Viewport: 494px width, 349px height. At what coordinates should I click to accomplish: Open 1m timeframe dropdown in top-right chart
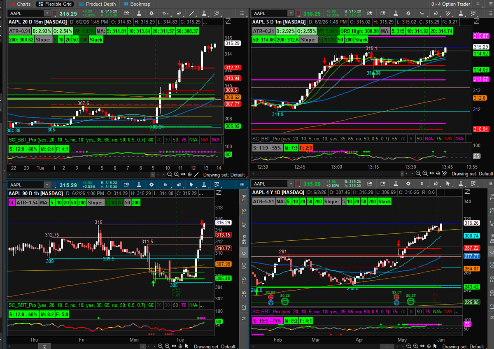(x=422, y=13)
